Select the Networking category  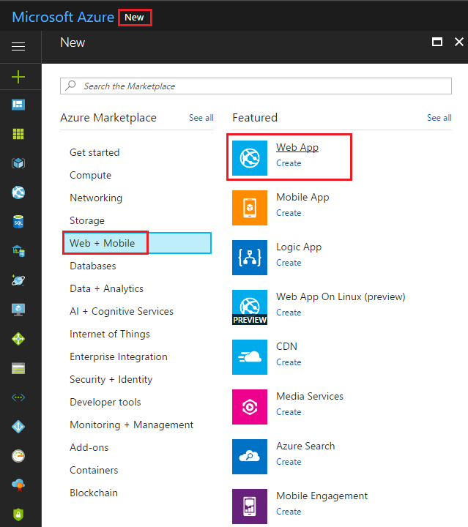[x=96, y=198]
